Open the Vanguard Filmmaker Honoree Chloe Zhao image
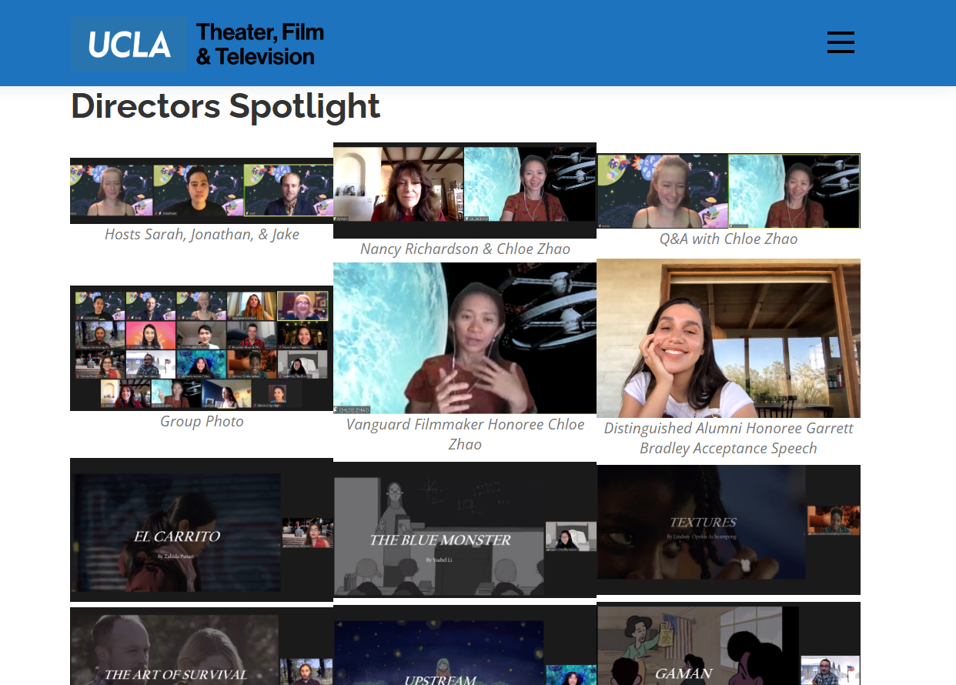 [x=465, y=338]
